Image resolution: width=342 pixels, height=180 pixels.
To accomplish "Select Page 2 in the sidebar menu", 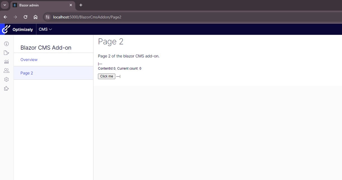I will point(27,73).
